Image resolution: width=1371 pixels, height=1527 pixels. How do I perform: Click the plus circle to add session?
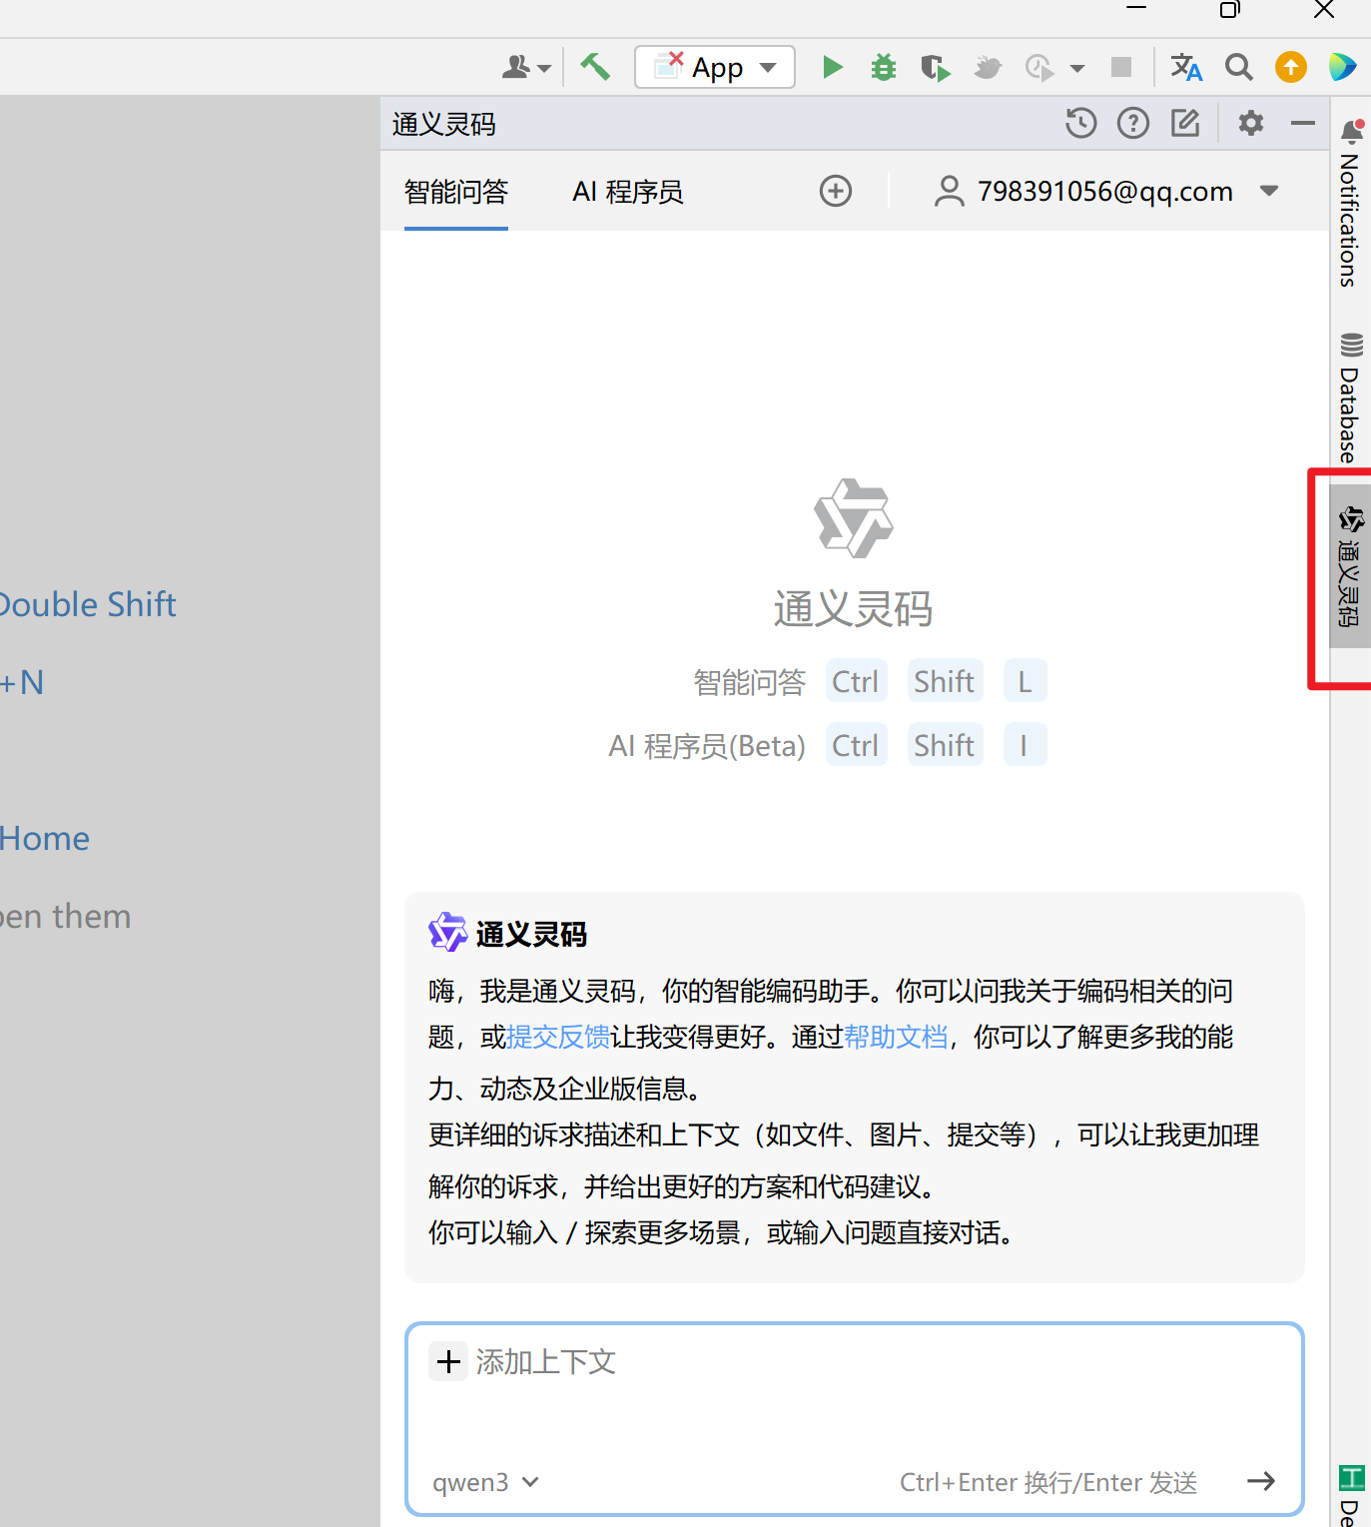tap(836, 191)
